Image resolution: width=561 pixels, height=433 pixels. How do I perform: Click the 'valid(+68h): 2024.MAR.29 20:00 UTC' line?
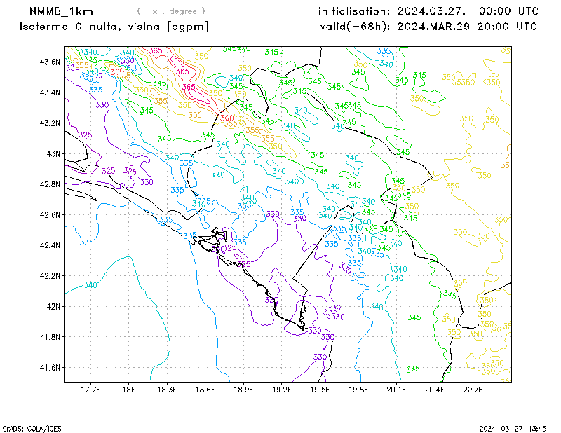428,27
